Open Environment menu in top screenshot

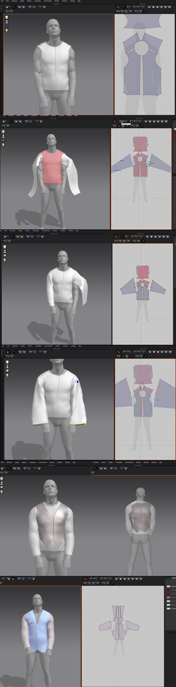[48, 1]
